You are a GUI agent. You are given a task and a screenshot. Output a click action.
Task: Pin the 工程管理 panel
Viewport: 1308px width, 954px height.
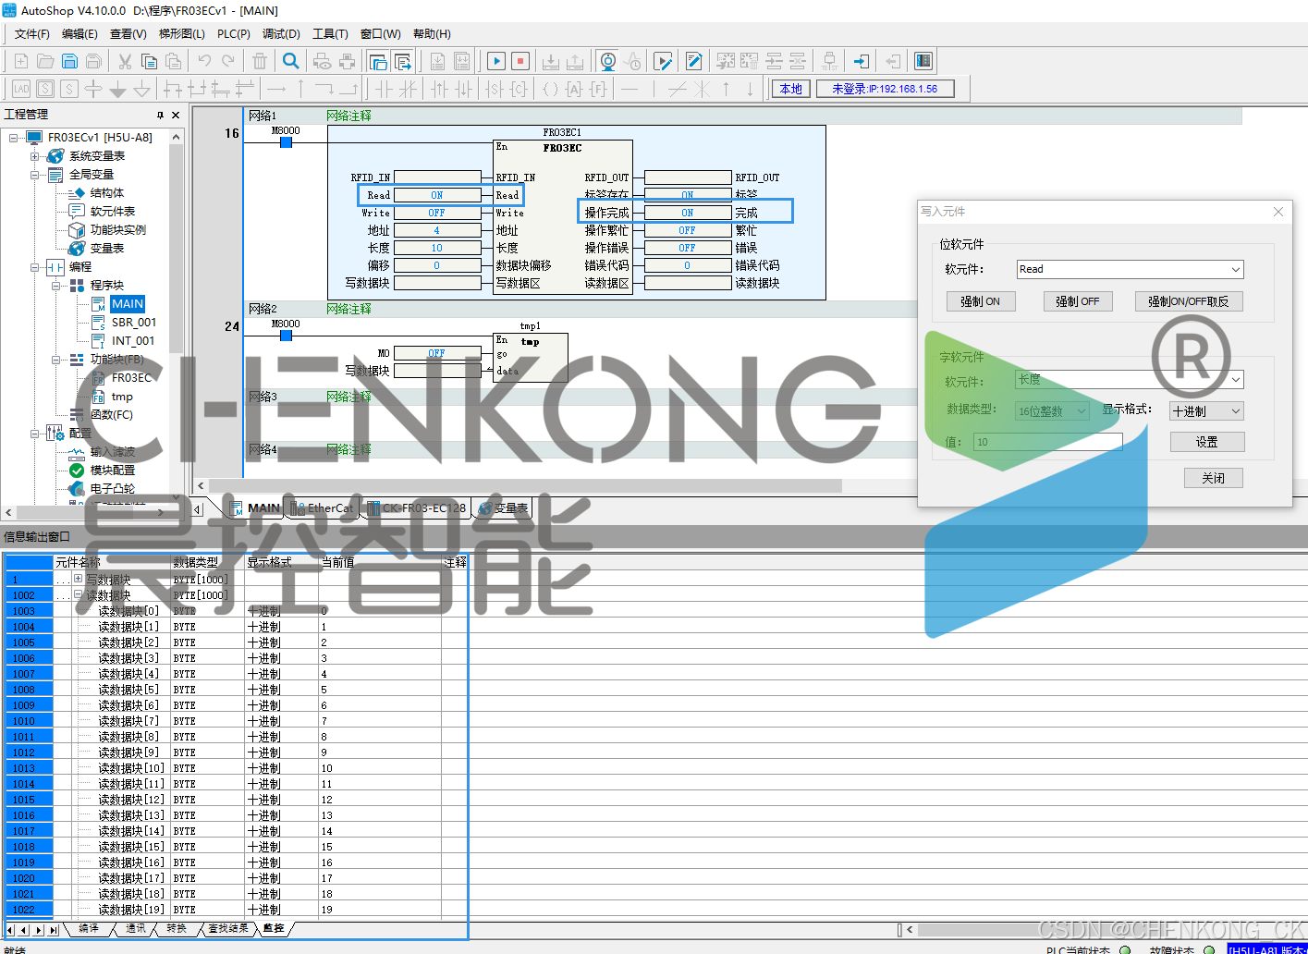(x=160, y=115)
